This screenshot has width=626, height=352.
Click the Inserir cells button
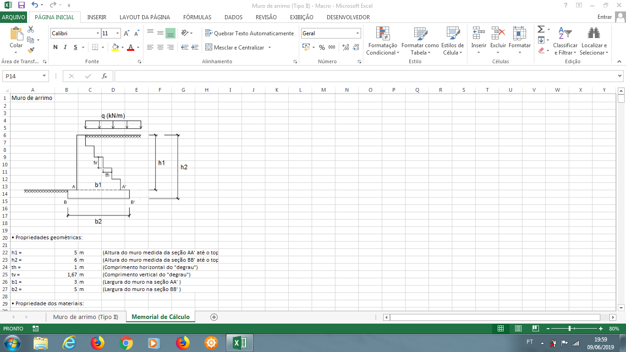point(479,41)
